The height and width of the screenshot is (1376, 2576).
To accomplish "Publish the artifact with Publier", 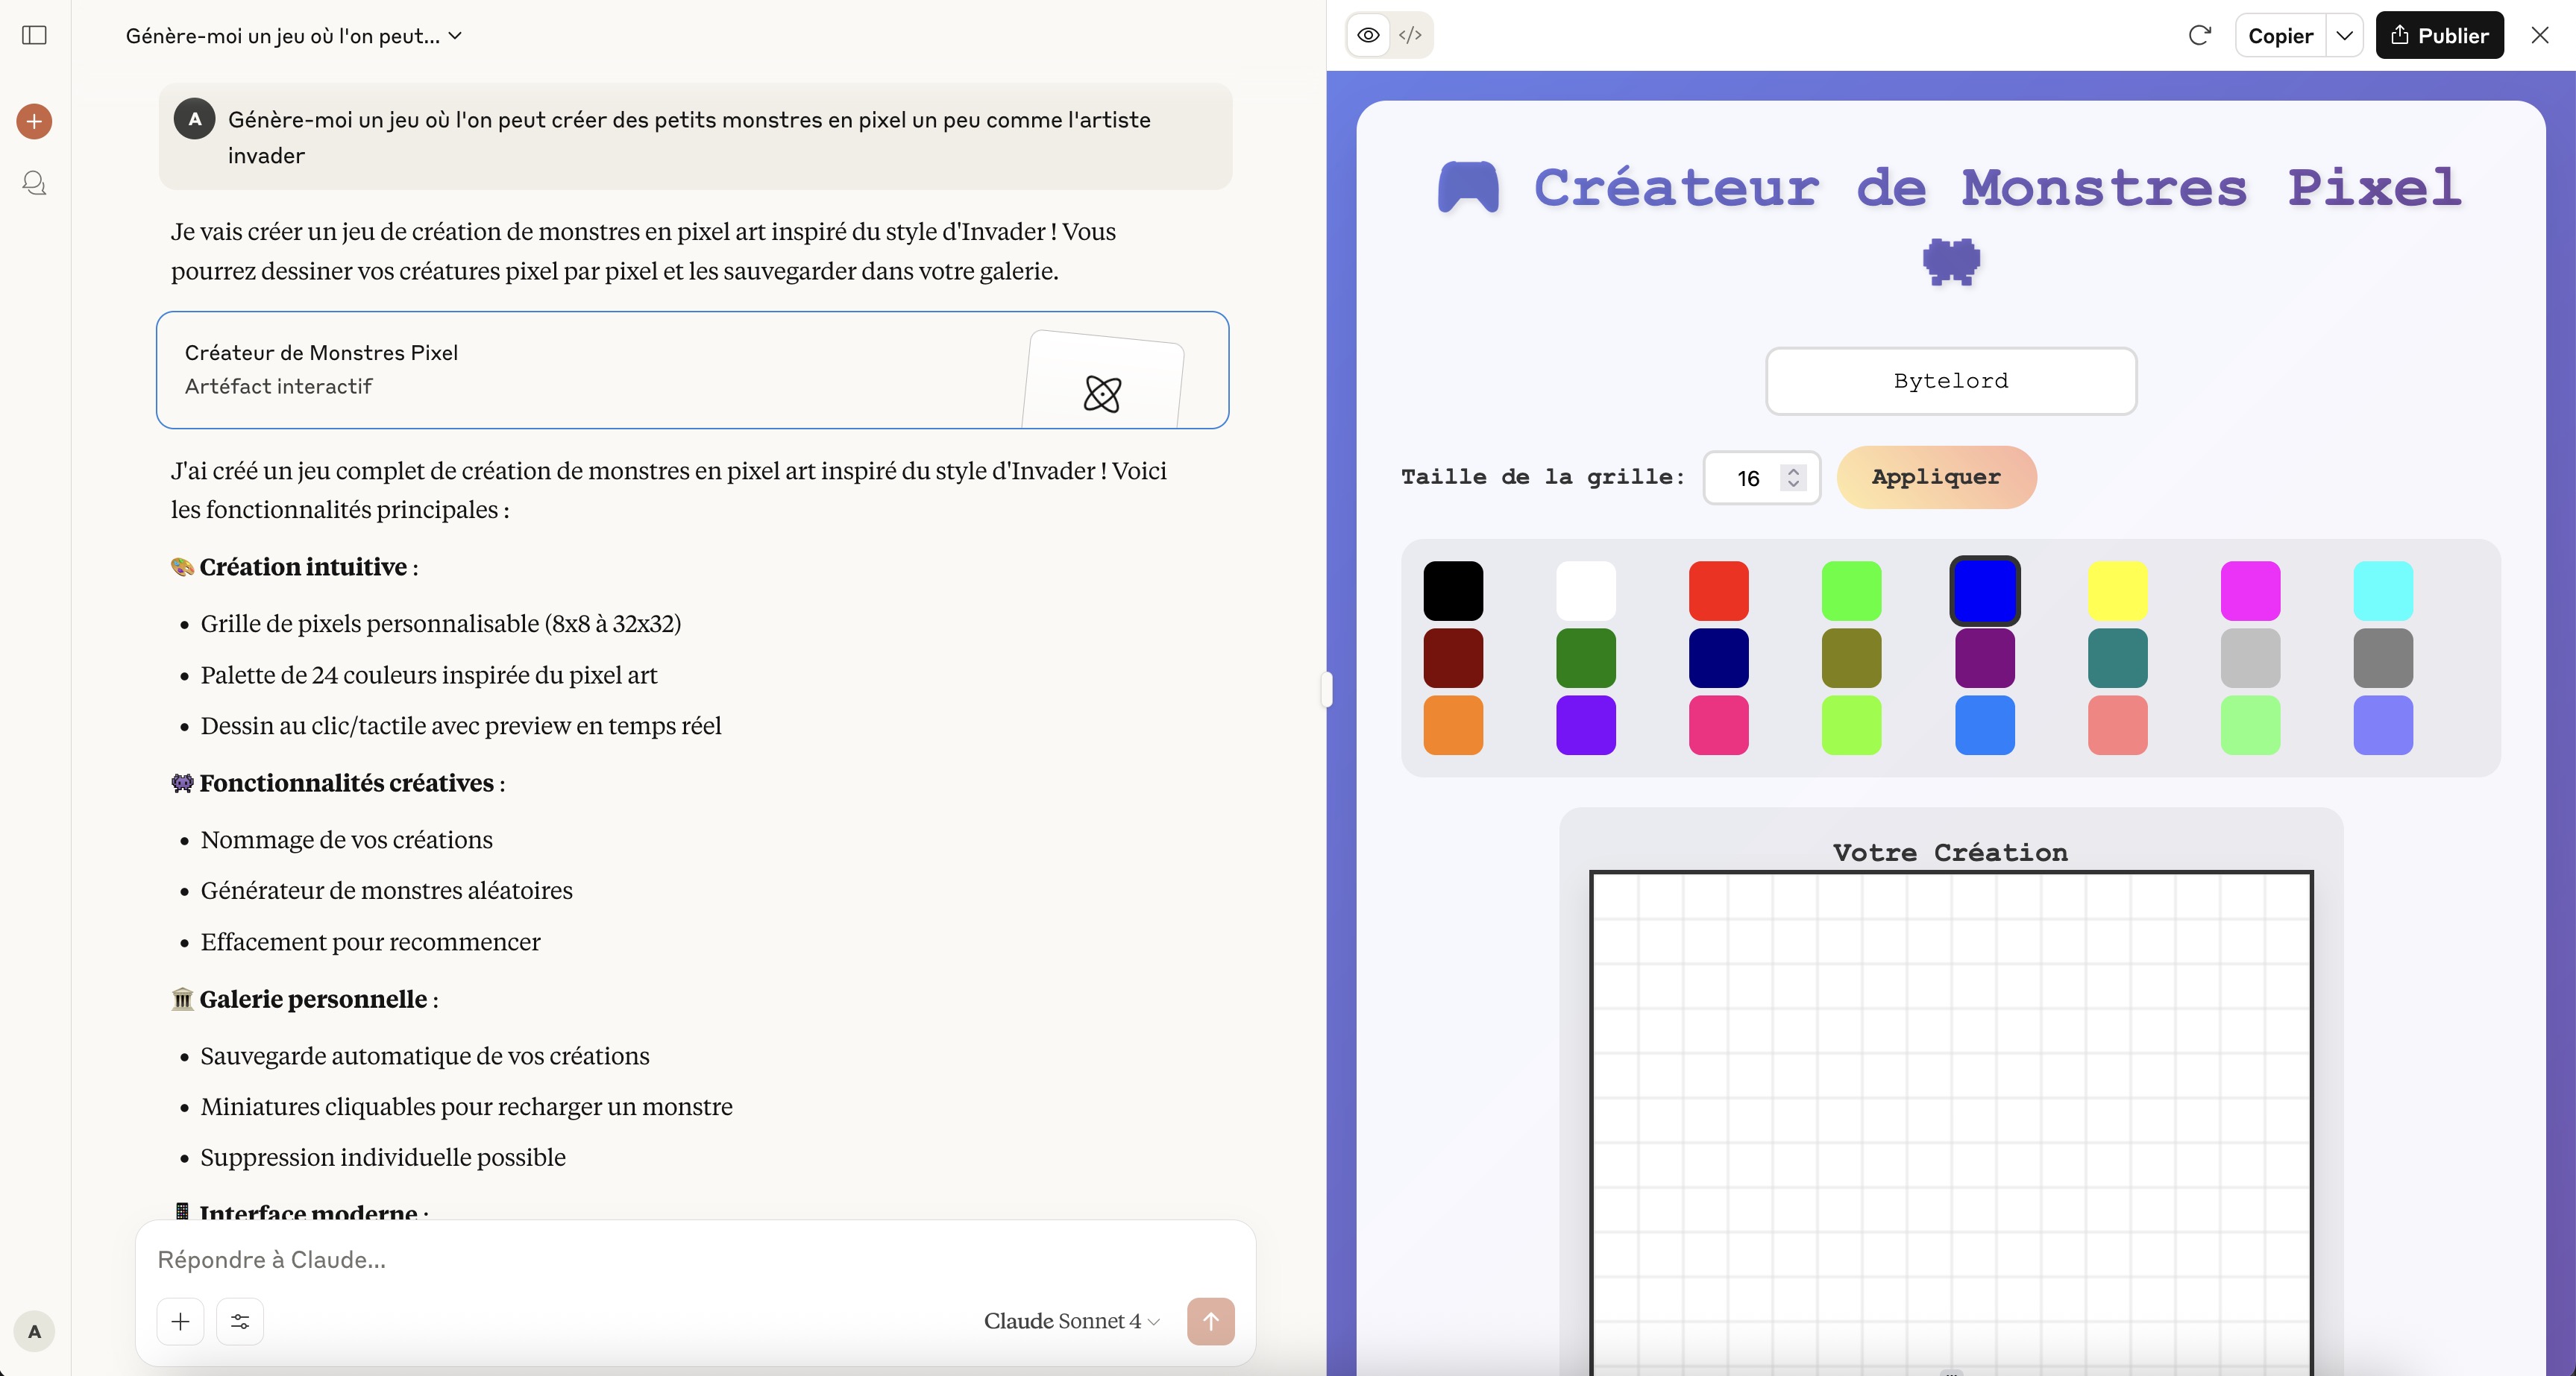I will point(2439,35).
